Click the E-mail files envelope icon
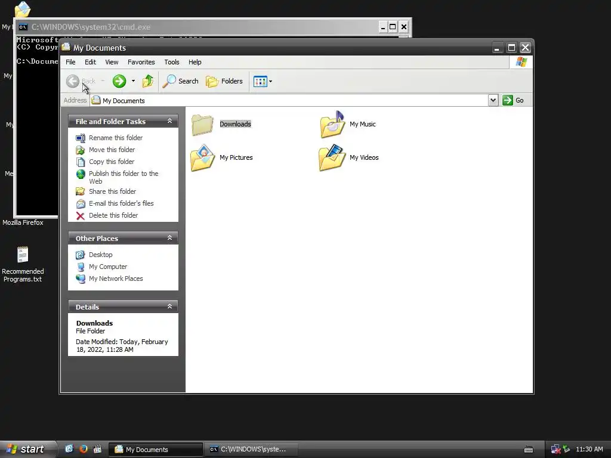Viewport: 611px width, 458px height. [81, 204]
